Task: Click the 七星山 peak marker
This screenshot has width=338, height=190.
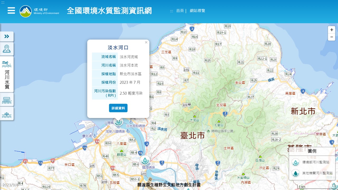Action: pyautogui.click(x=219, y=121)
